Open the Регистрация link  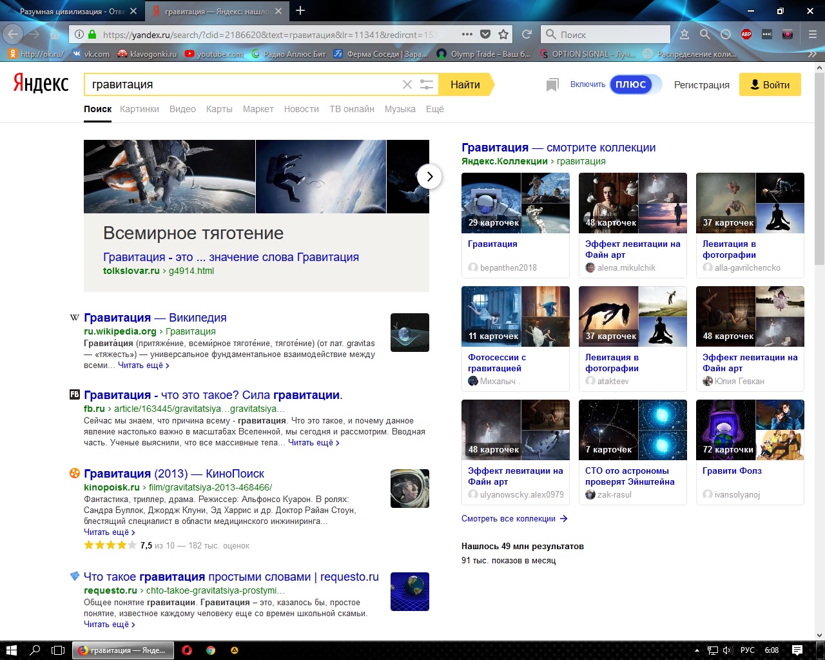point(702,84)
